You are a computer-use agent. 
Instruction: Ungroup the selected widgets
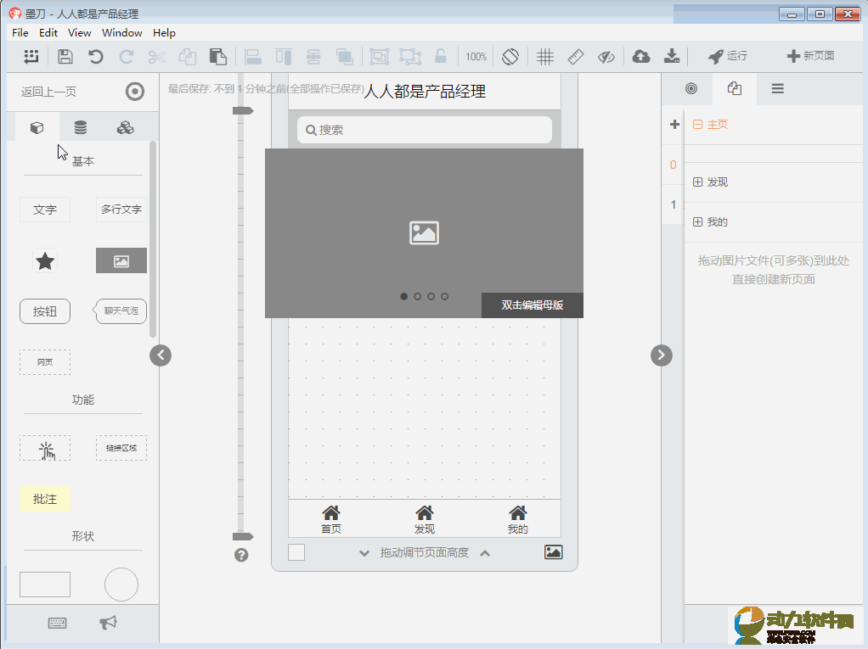tap(410, 56)
